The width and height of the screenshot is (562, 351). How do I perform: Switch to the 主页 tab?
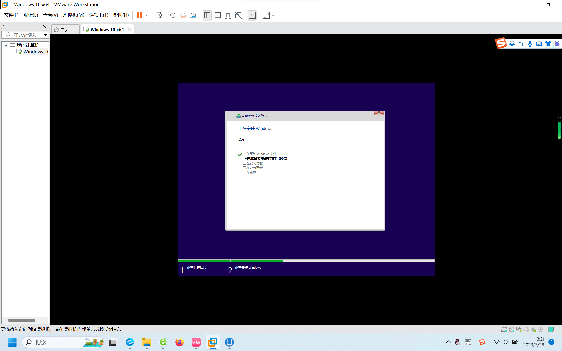pos(64,30)
